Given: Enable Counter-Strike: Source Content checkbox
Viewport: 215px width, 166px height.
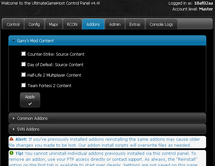Looking at the screenshot, I should click(x=24, y=54).
